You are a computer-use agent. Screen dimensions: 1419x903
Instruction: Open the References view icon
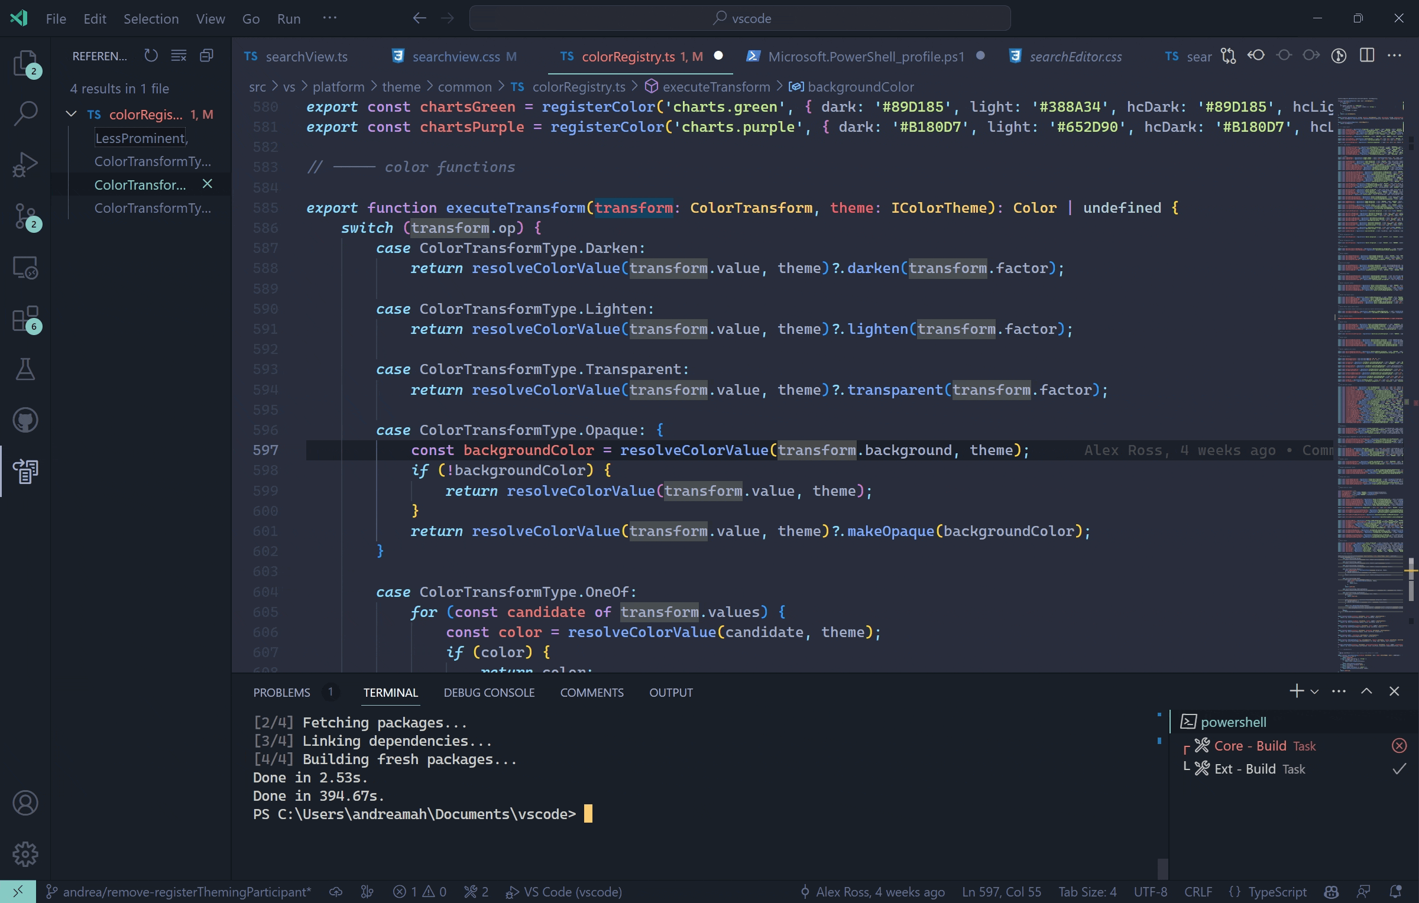point(25,472)
